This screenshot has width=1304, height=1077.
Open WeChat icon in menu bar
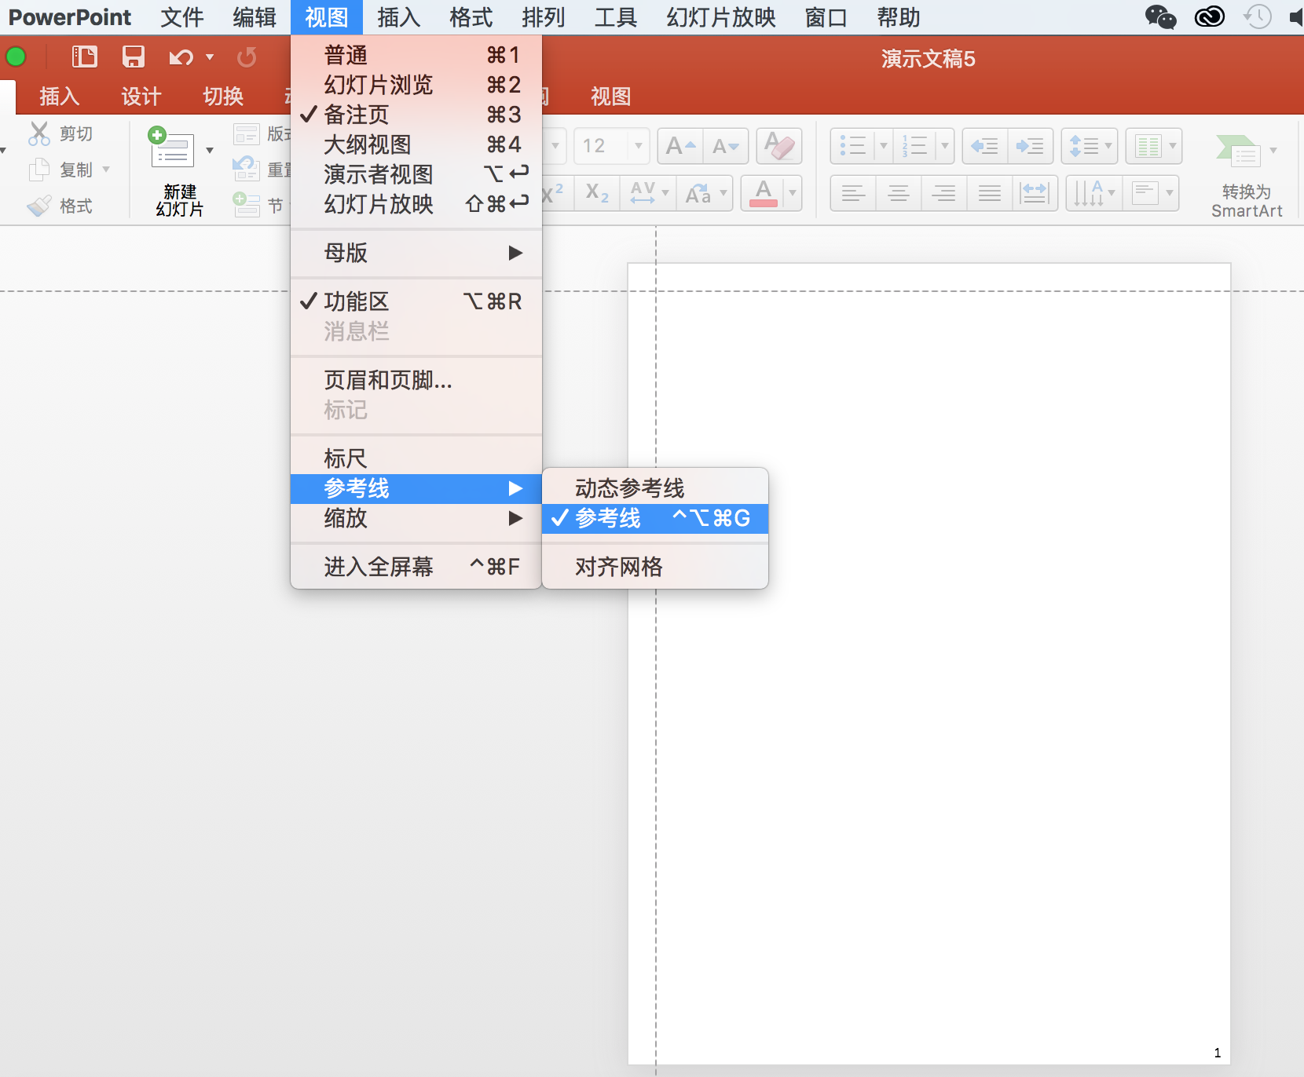(1160, 16)
